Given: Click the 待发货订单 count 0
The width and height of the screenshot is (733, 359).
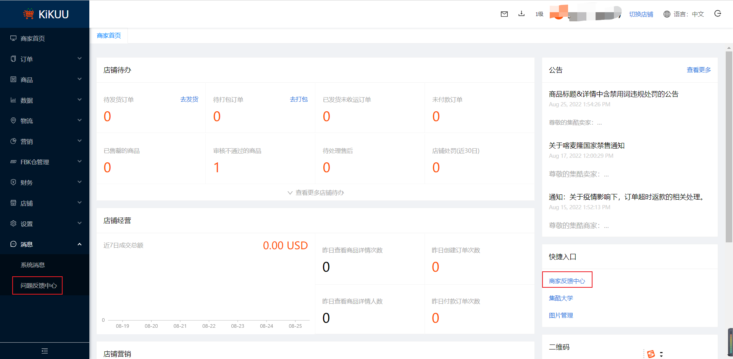Looking at the screenshot, I should pyautogui.click(x=107, y=116).
